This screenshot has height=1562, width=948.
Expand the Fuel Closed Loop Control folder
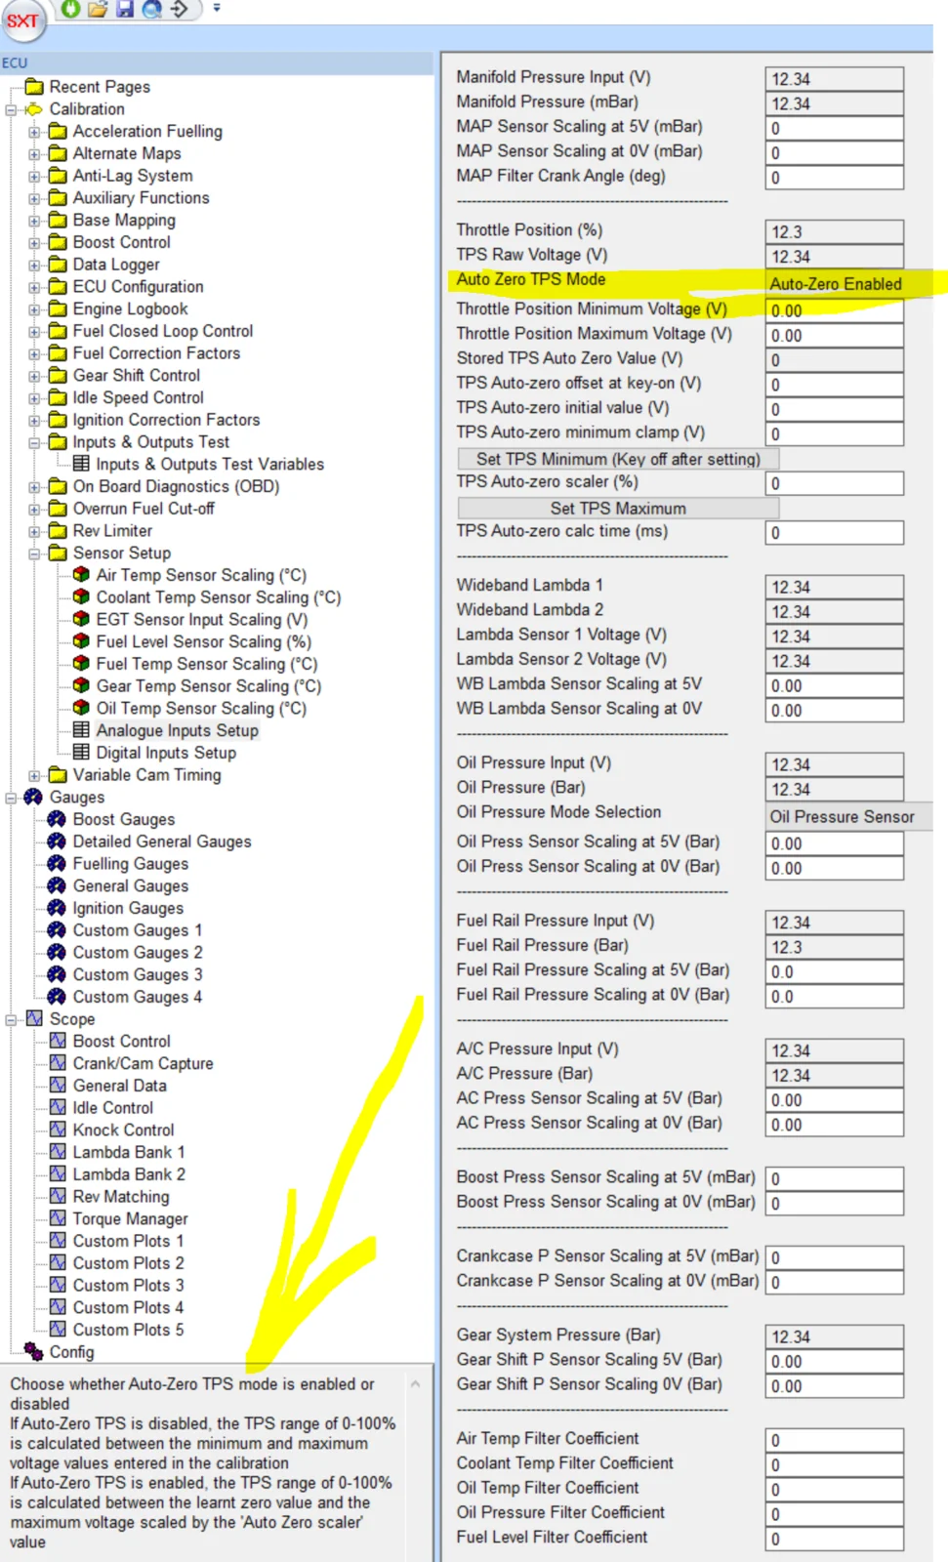[34, 332]
